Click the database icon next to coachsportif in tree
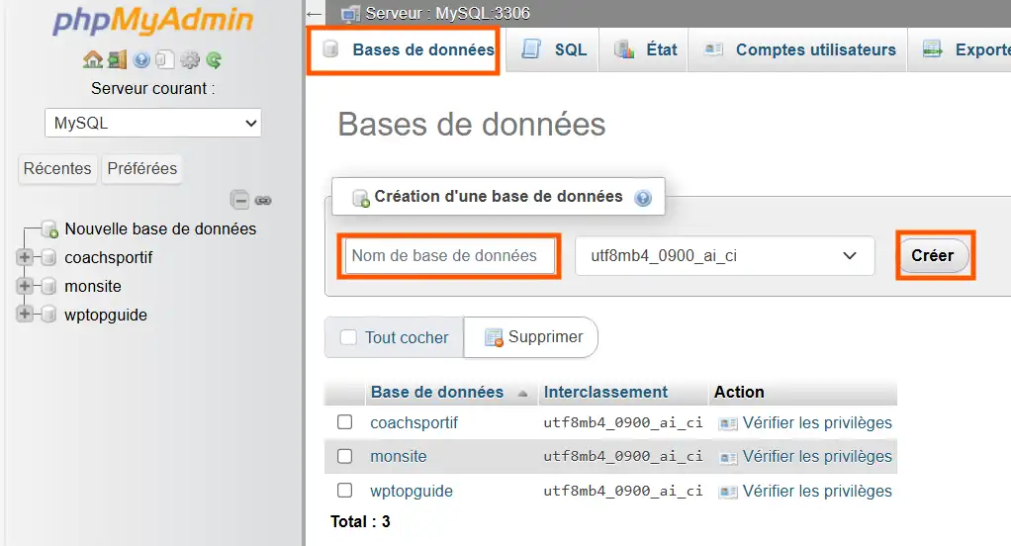Viewport: 1011px width, 546px height. tap(48, 258)
